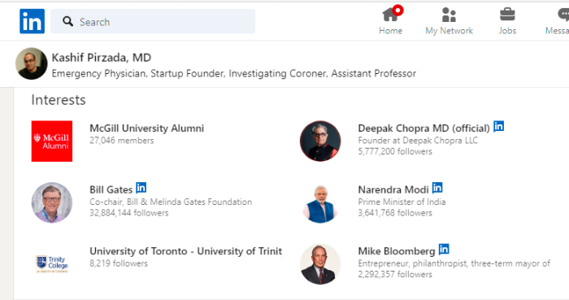The height and width of the screenshot is (300, 569).
Task: Open the McGill University Alumni group link
Action: tap(146, 128)
